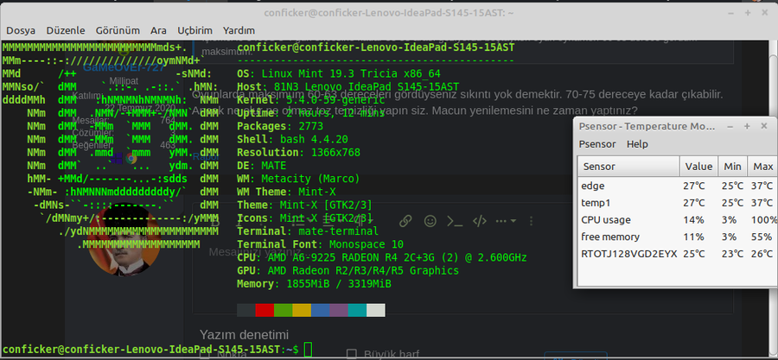Image resolution: width=778 pixels, height=360 pixels.
Task: Open the Yardım menu
Action: pos(239,30)
